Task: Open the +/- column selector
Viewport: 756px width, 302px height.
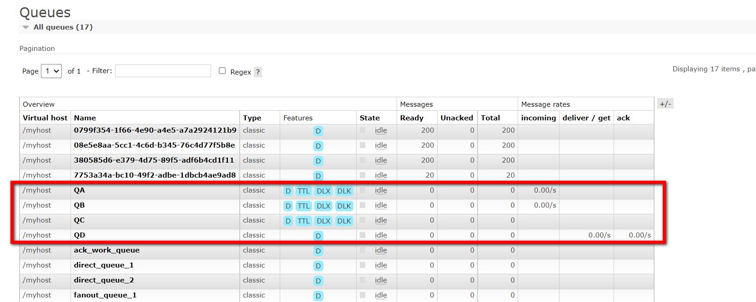Action: (x=665, y=104)
